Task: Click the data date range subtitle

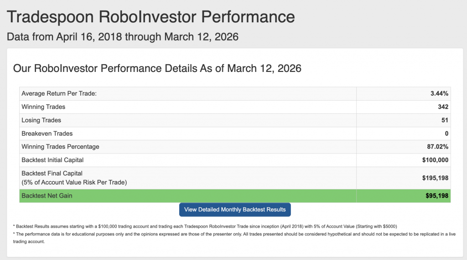Action: point(123,37)
